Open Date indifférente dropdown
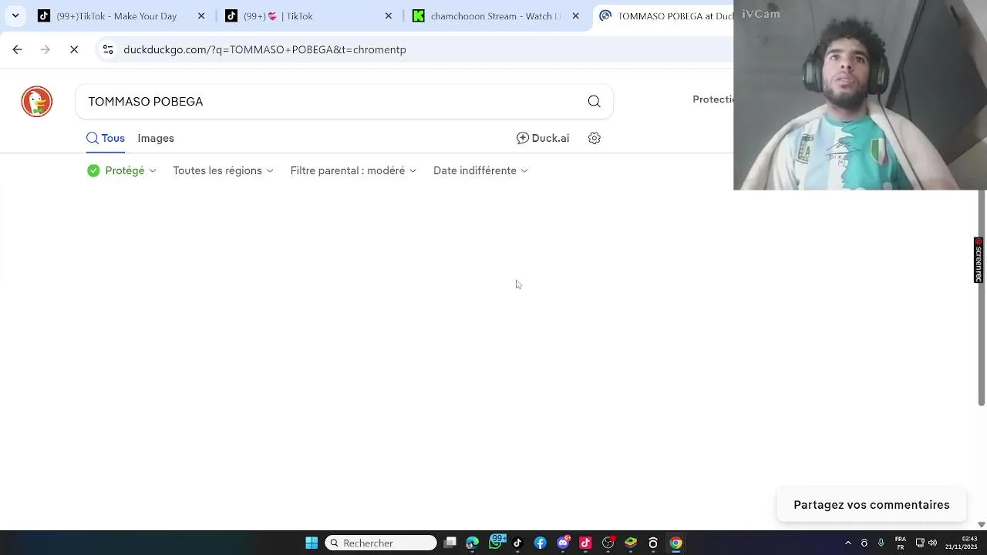Viewport: 987px width, 555px height. point(480,170)
